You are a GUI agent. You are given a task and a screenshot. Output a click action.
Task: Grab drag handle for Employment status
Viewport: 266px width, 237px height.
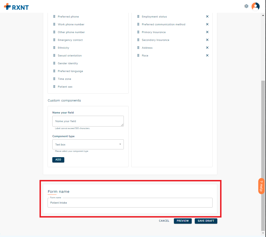[x=138, y=16]
